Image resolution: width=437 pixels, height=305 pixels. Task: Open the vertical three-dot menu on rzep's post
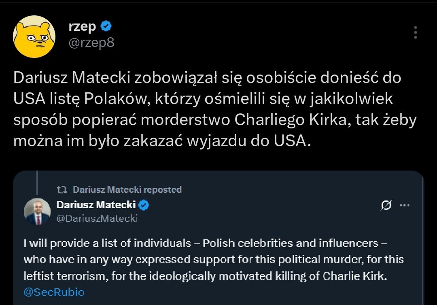(416, 33)
